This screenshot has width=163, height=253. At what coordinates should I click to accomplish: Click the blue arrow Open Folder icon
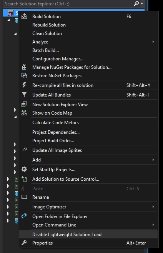click(x=24, y=216)
